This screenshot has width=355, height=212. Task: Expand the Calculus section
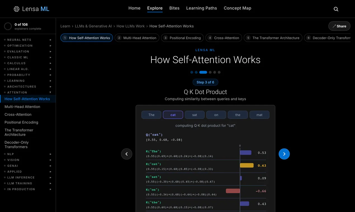coord(28,63)
